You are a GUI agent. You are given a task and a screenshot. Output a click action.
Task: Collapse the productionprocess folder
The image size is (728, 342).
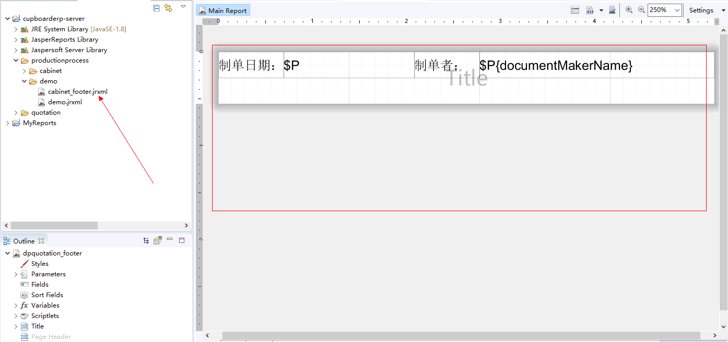16,60
